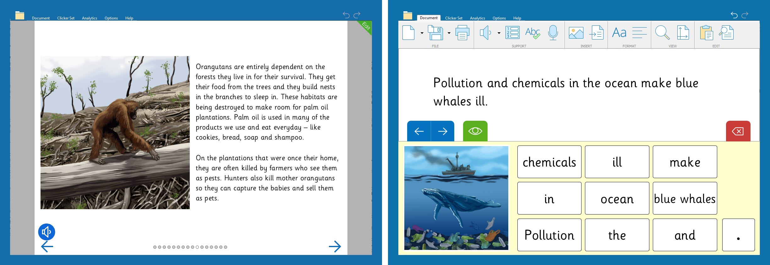
Task: Click the whale and pollution picture
Action: pyautogui.click(x=456, y=198)
